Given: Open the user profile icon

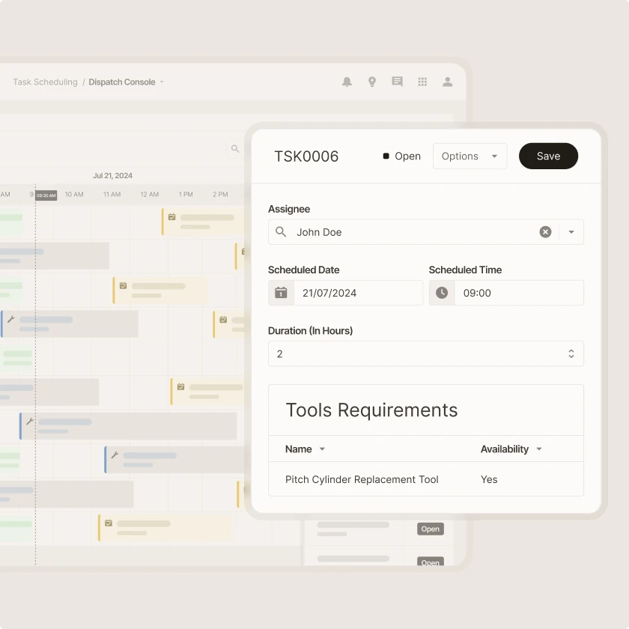Looking at the screenshot, I should [x=447, y=82].
